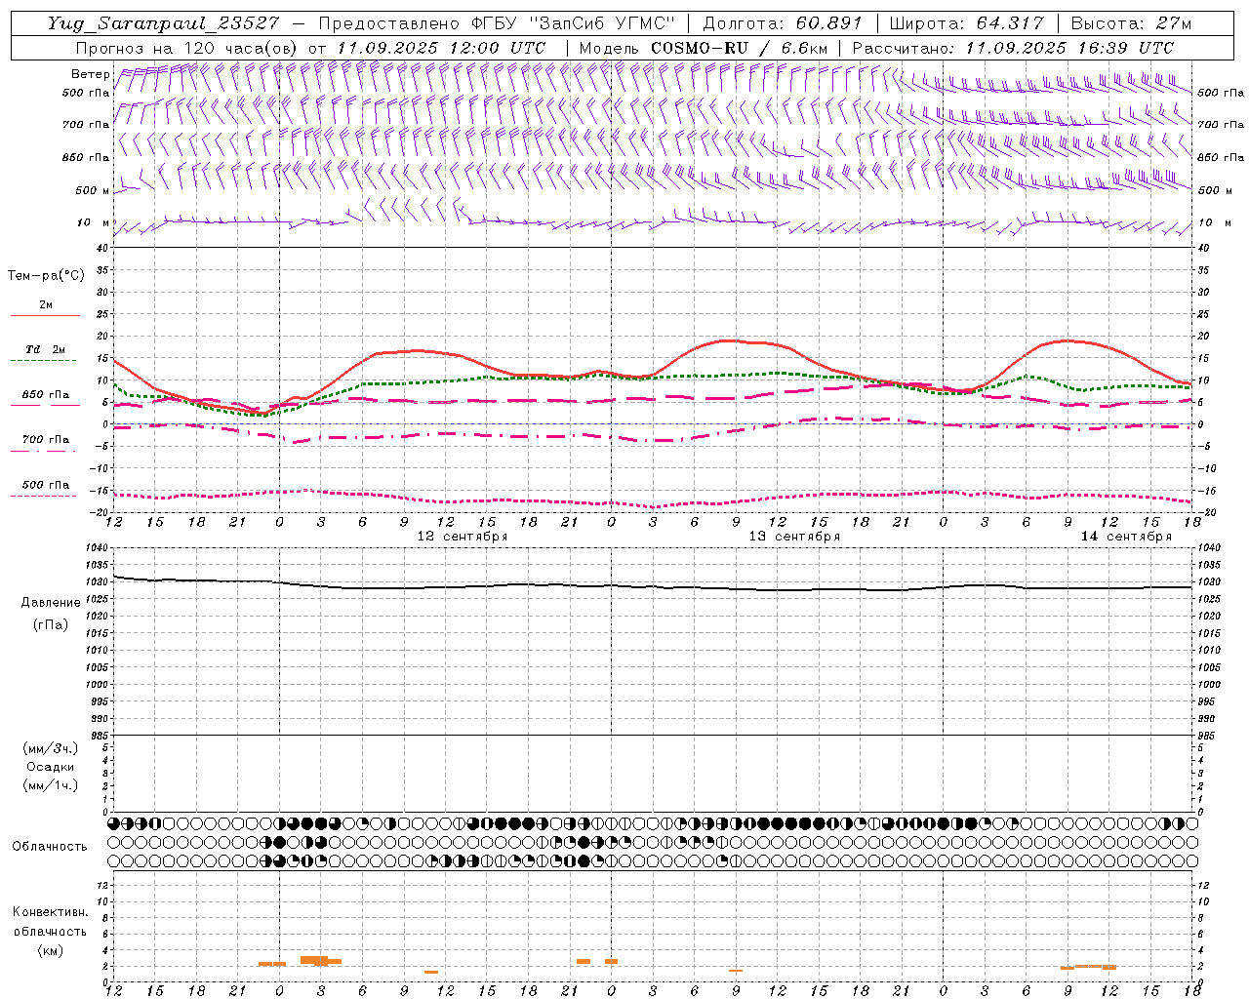The width and height of the screenshot is (1249, 999).
Task: Click the (мм/1ч.) precipitation unit label
Action: pyautogui.click(x=51, y=785)
